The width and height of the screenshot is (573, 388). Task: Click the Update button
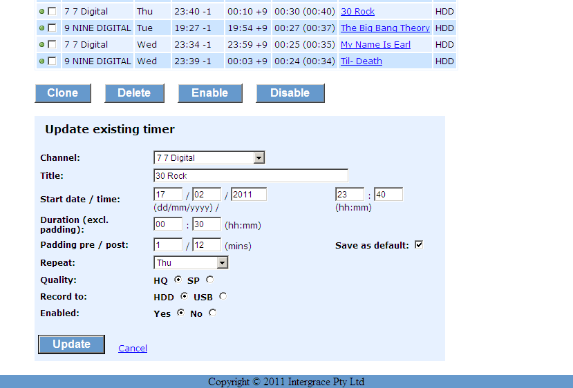[x=71, y=345]
